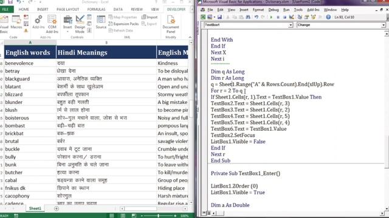
Task: Click zoom in plus on status bar
Action: tap(175, 216)
